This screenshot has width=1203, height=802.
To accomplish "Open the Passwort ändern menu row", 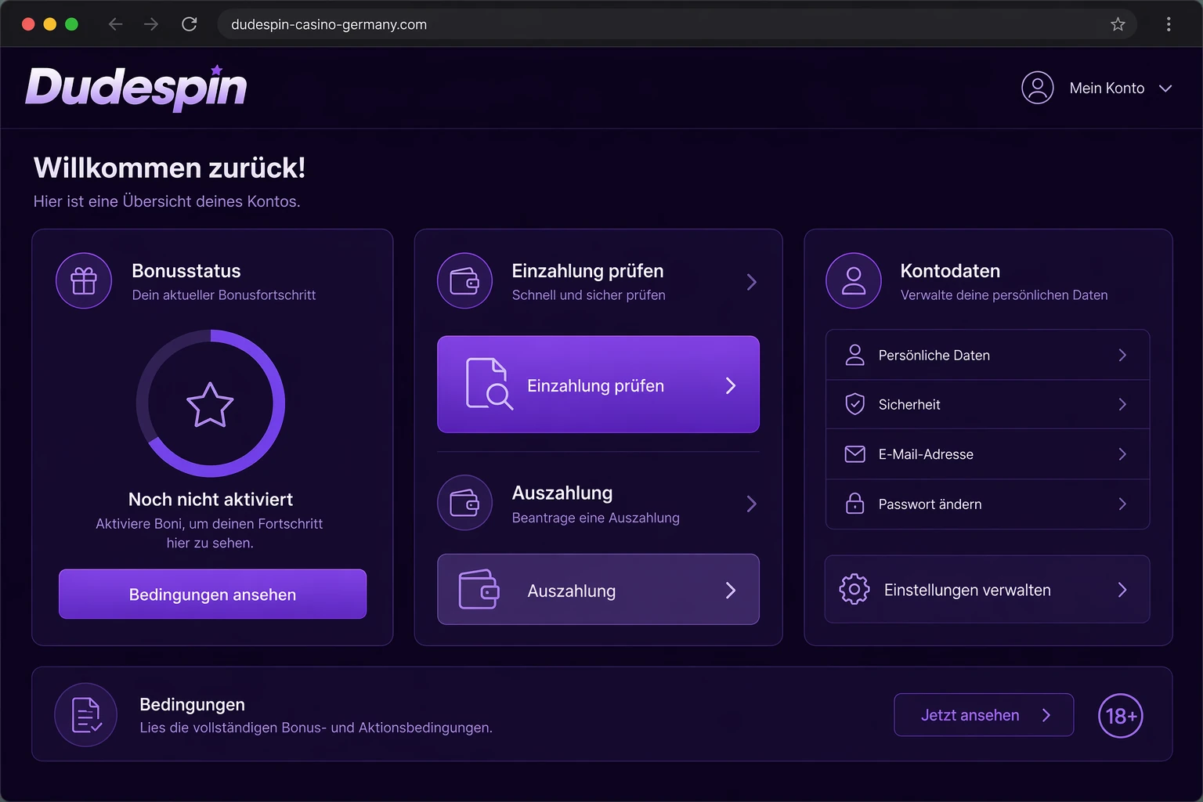I will [988, 504].
